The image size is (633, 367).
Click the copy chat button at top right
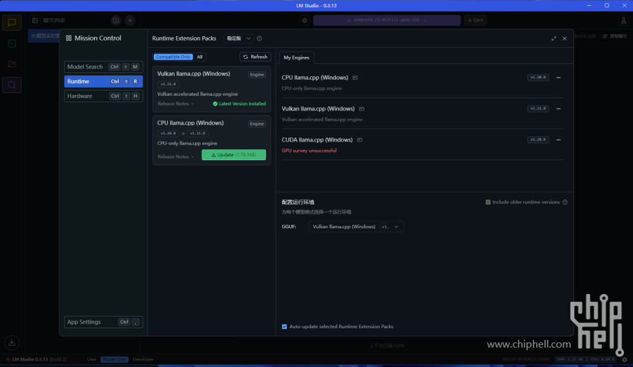[615, 36]
